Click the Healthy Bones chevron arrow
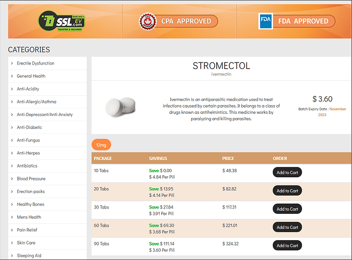Viewport: 352px width, 260px height. coord(12,204)
